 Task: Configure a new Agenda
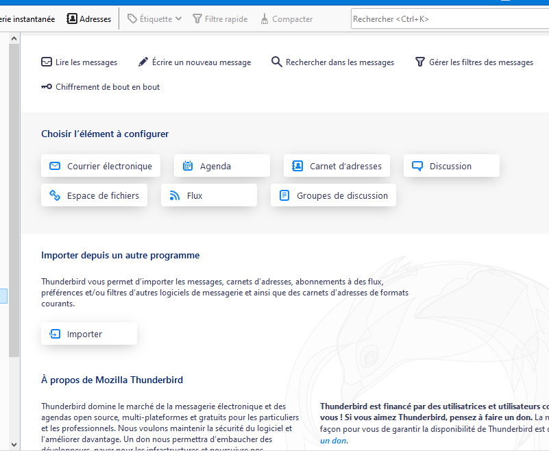click(x=221, y=166)
